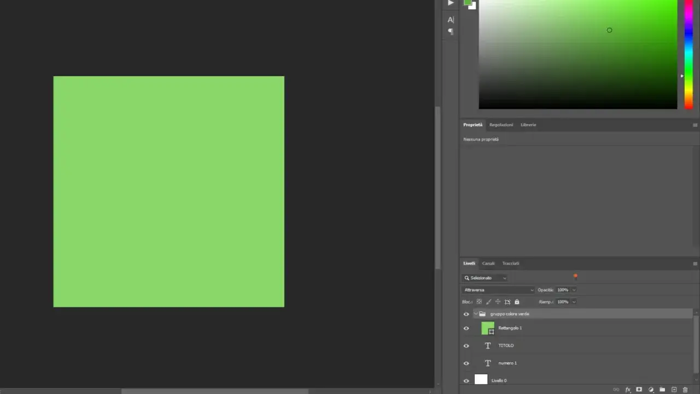Click the Nessuna proprietà label
The width and height of the screenshot is (700, 394).
[x=481, y=140]
